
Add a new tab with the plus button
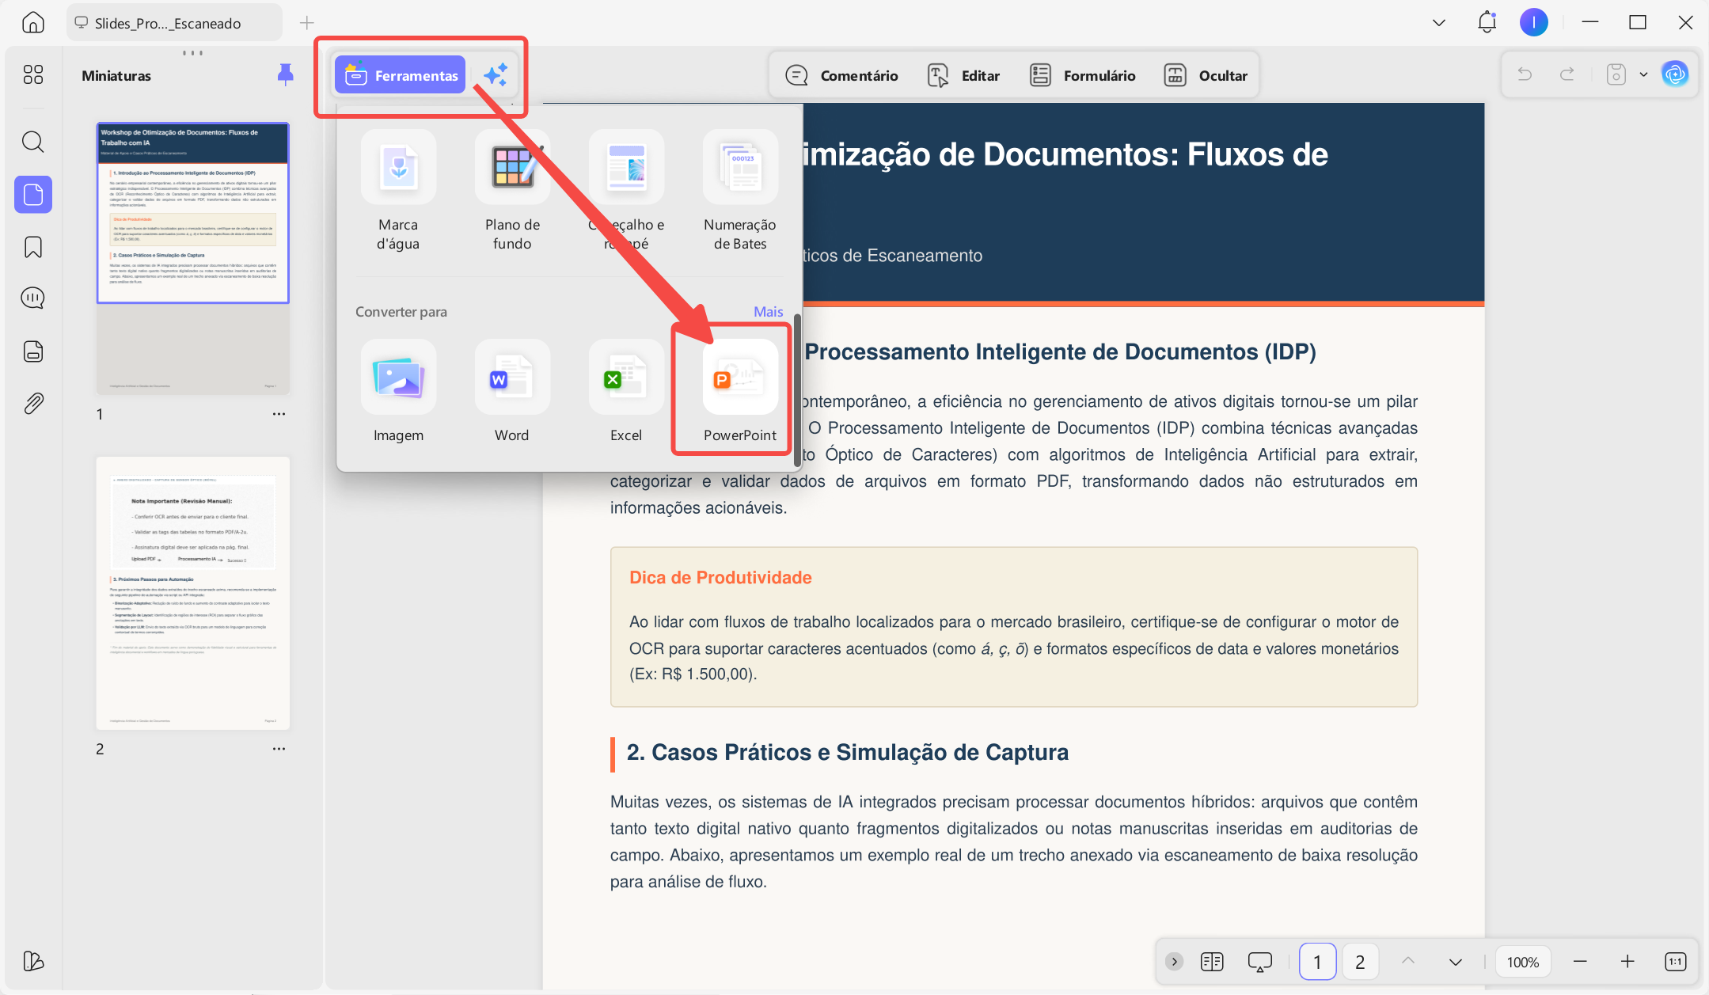pyautogui.click(x=307, y=23)
